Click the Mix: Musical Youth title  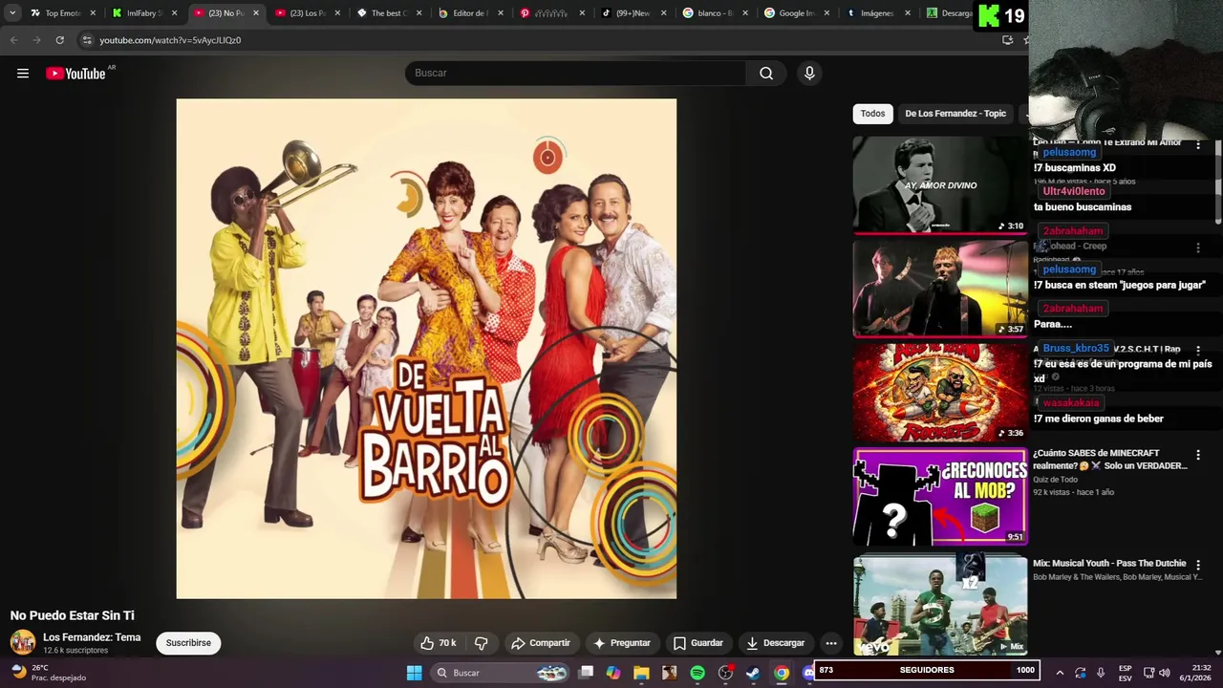pyautogui.click(x=1109, y=564)
